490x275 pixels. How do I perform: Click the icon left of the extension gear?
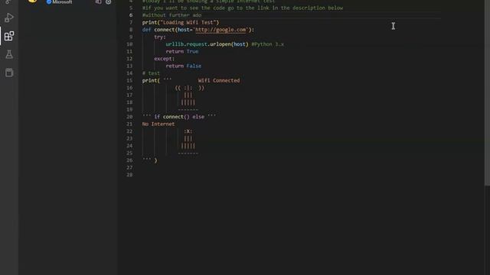pyautogui.click(x=98, y=2)
